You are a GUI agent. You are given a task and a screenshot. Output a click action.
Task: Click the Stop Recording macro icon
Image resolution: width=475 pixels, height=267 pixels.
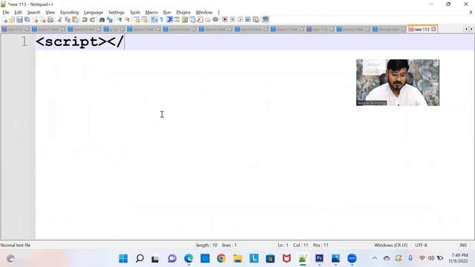coord(232,20)
